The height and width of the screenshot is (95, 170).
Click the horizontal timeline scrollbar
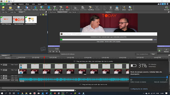[x=47, y=88]
